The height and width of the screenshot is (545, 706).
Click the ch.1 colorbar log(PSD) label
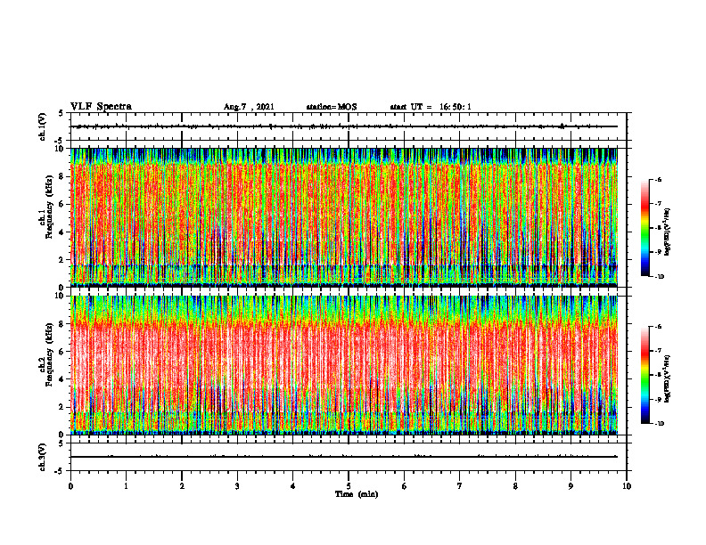(668, 232)
